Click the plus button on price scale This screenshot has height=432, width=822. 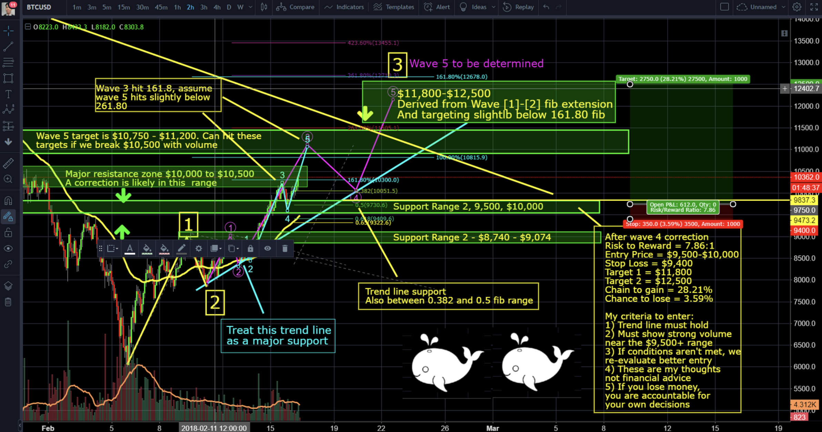(x=785, y=89)
